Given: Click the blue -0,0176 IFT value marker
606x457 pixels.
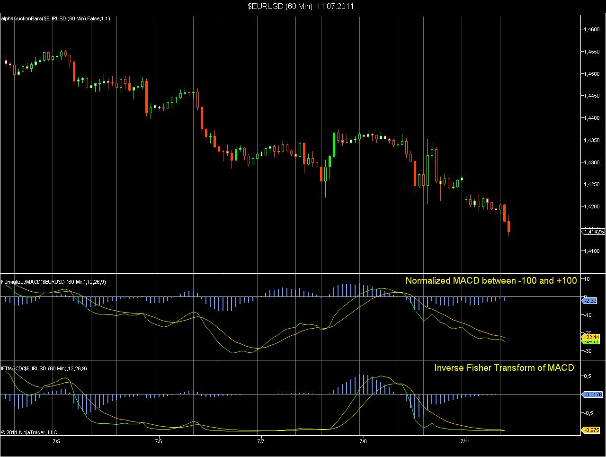Looking at the screenshot, I should tap(592, 394).
